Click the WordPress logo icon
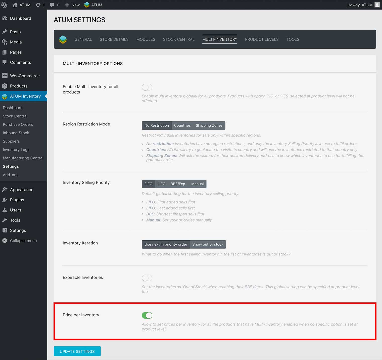 pyautogui.click(x=5, y=5)
